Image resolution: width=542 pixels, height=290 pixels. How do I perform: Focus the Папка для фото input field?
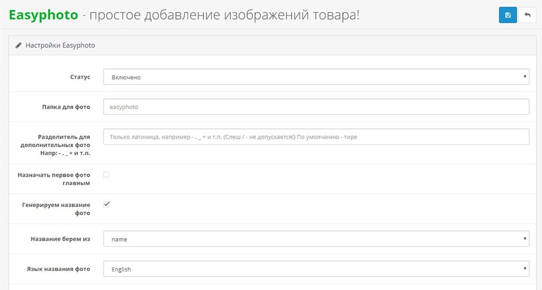click(x=316, y=107)
